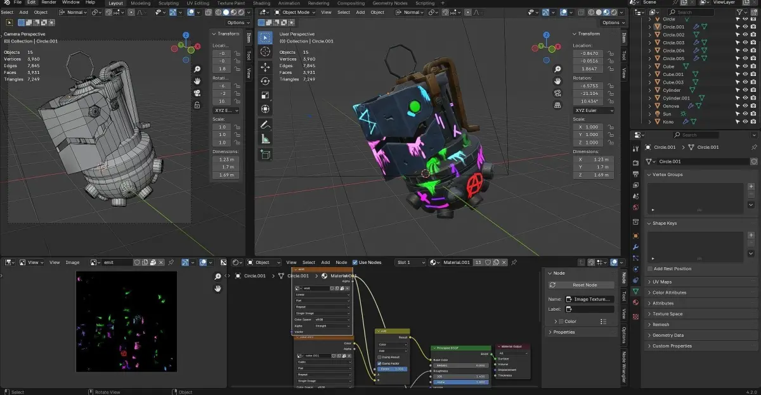Viewport: 761px width, 395px height.
Task: Open Object Data green triangle tab
Action: [635, 291]
